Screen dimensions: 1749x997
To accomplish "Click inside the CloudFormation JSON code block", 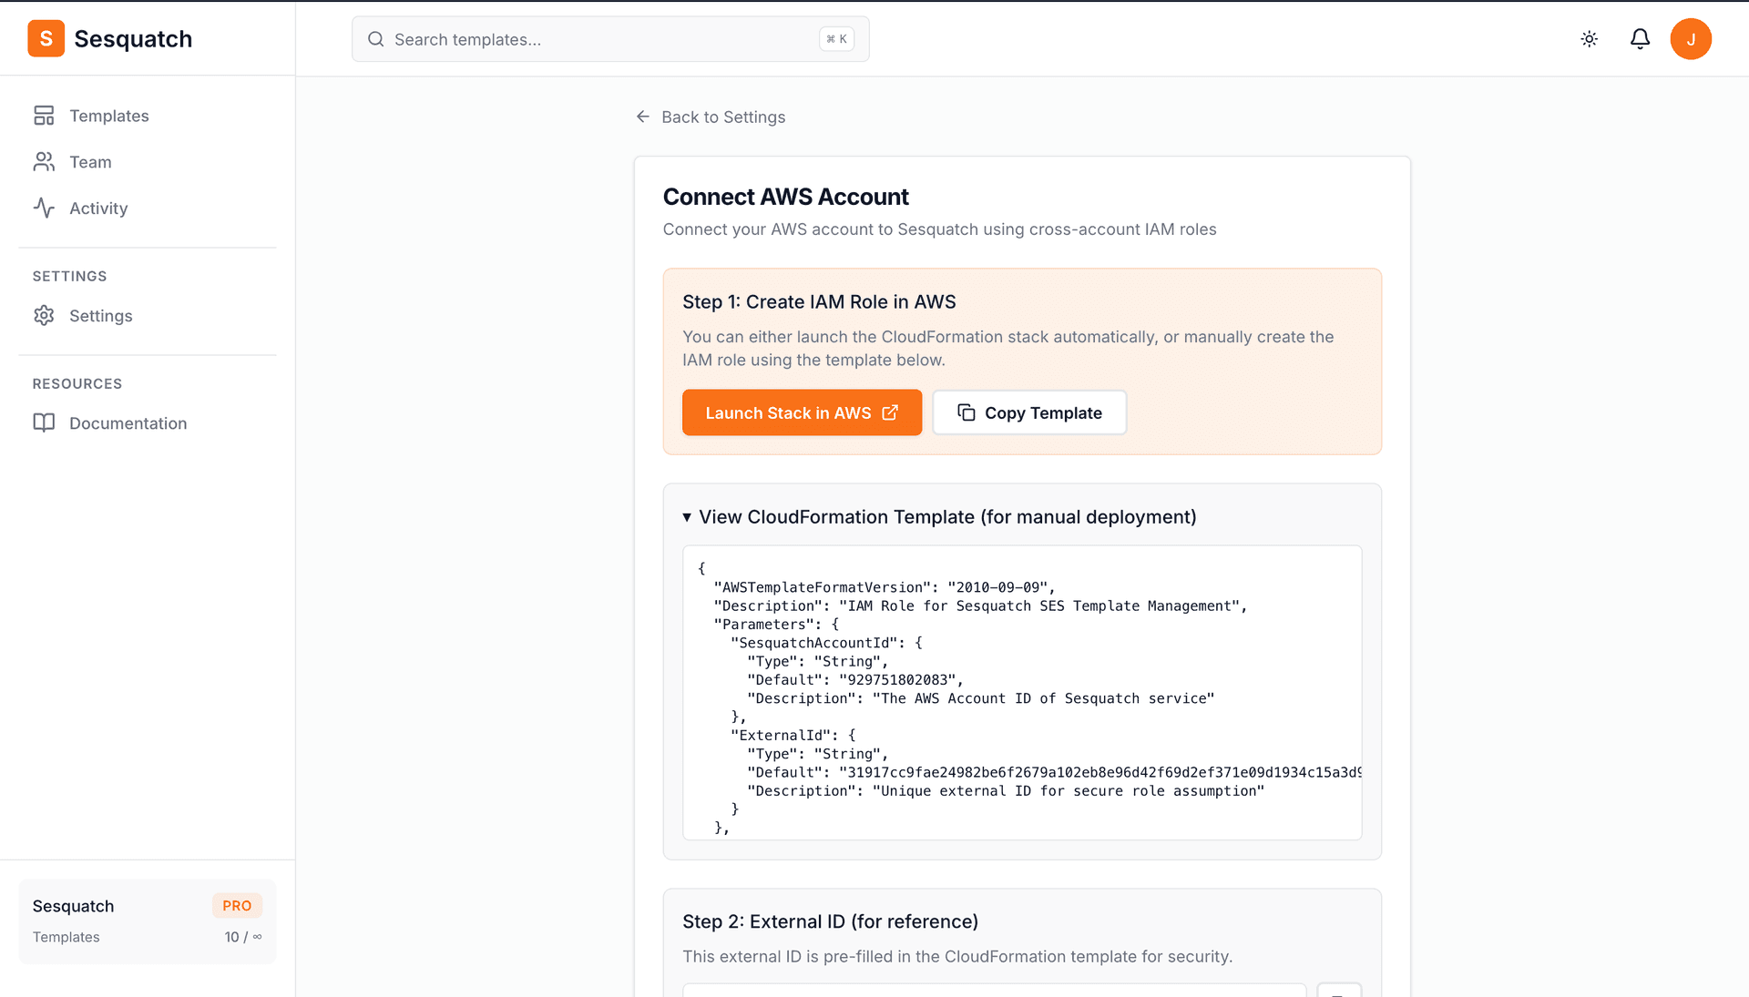I will pyautogui.click(x=1021, y=692).
